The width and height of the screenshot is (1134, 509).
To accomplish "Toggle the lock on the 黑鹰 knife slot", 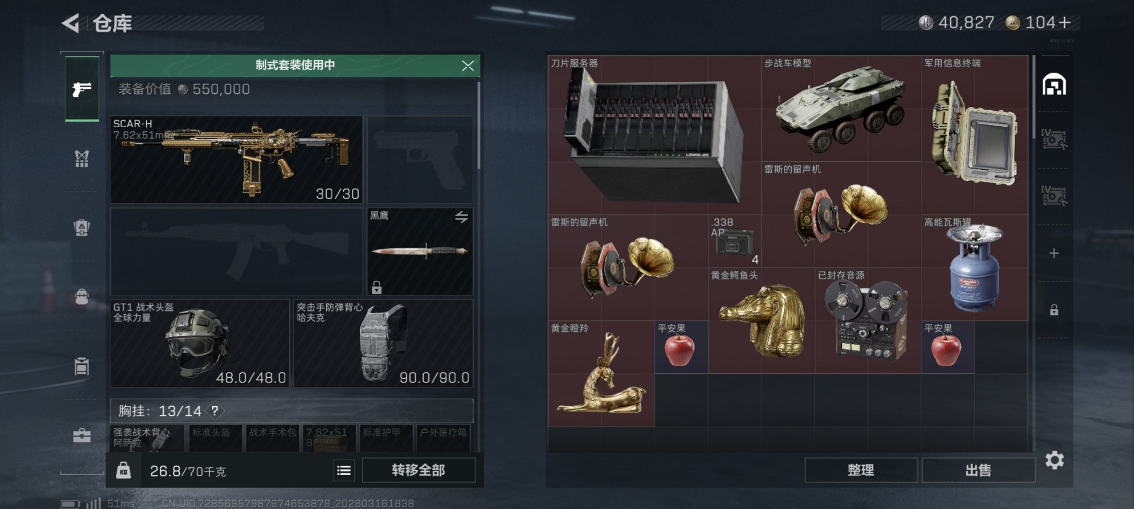I will pos(377,287).
